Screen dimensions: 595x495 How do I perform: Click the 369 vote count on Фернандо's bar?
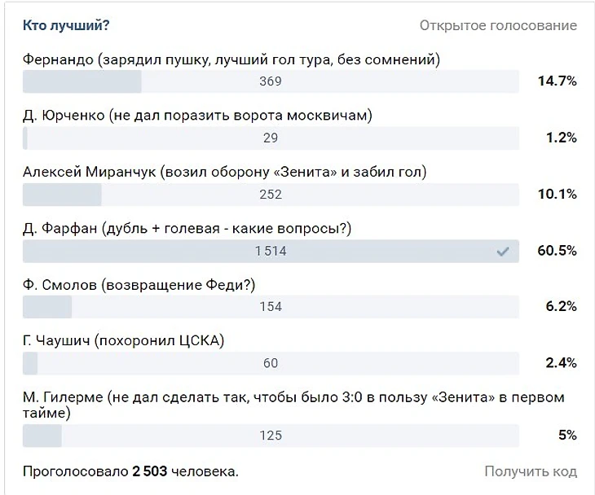271,81
